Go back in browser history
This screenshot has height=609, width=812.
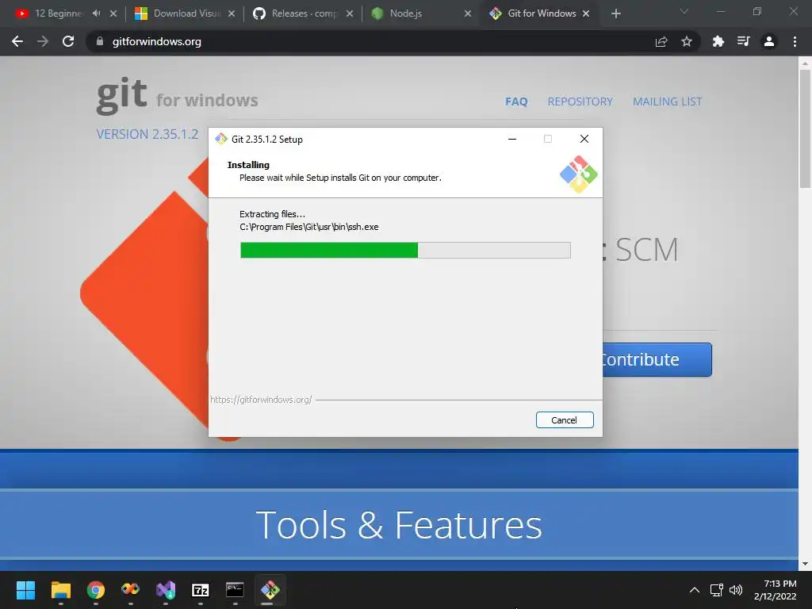tap(17, 41)
